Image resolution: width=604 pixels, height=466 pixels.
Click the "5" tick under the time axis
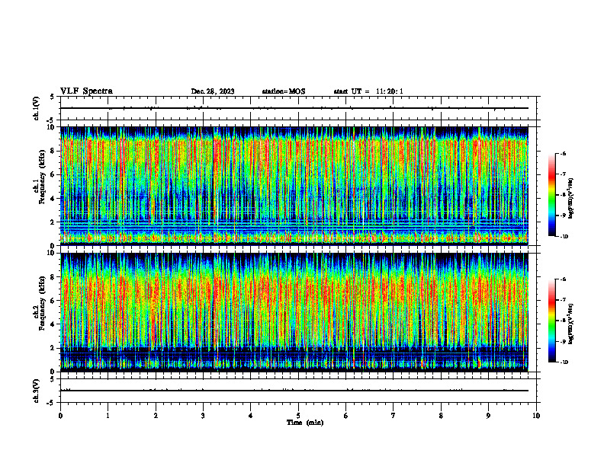coord(298,416)
